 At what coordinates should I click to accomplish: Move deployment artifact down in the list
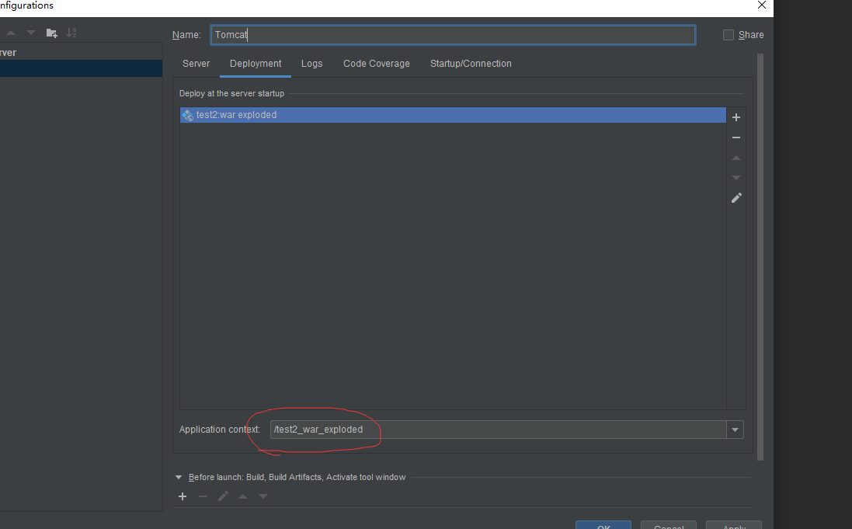tap(736, 178)
